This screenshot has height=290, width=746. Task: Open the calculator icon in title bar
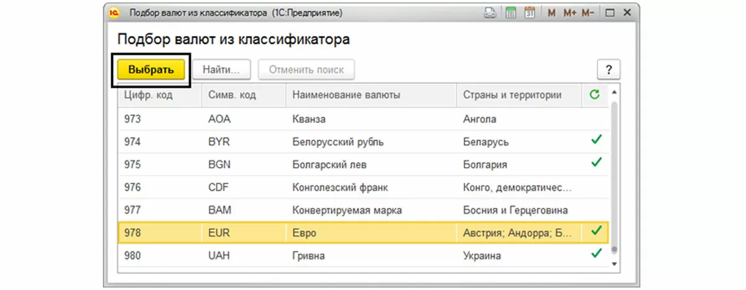point(510,12)
